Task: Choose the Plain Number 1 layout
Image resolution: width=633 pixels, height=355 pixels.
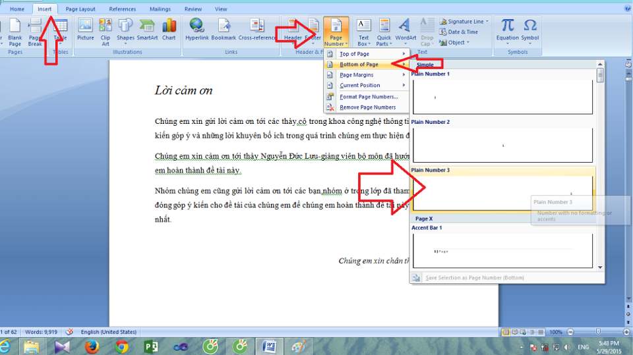Action: click(x=502, y=94)
